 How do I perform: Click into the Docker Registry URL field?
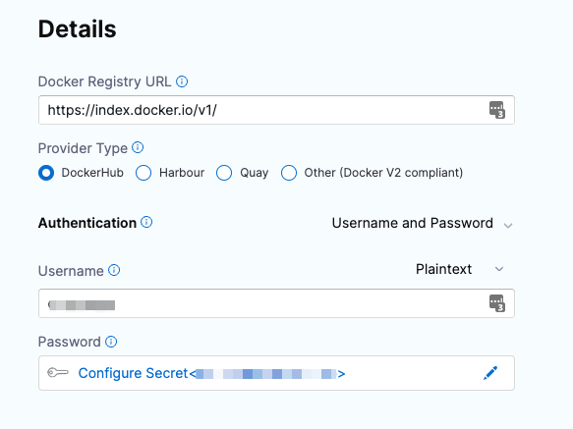click(x=276, y=110)
